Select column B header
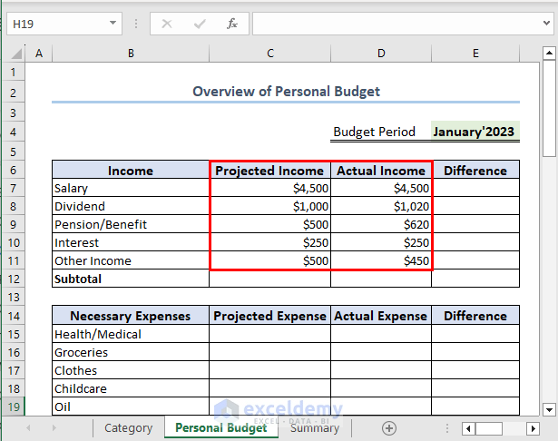 click(131, 54)
